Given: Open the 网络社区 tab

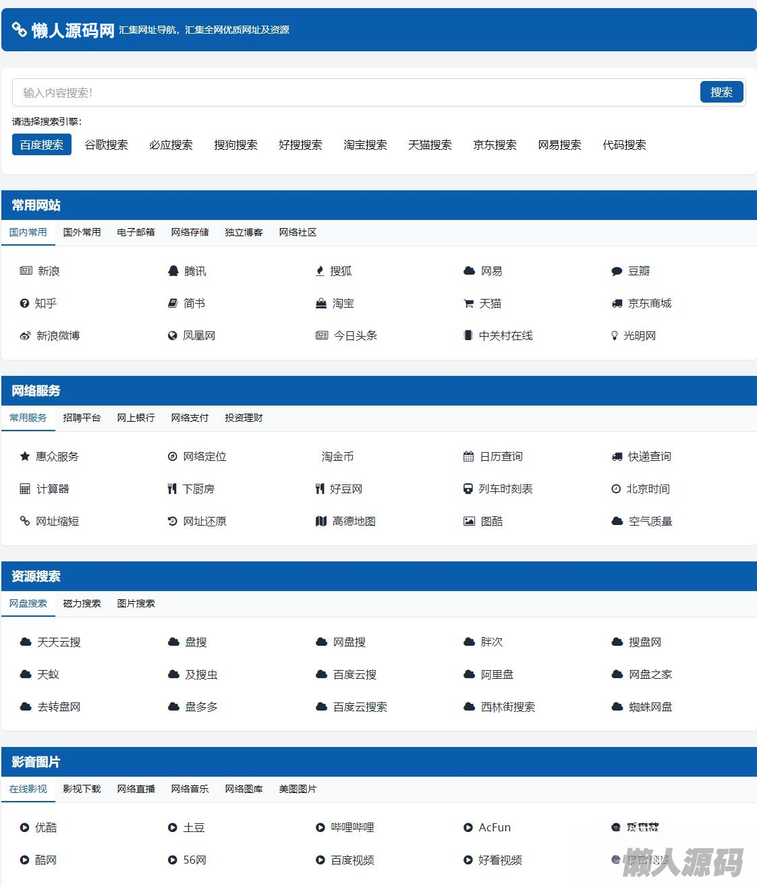Looking at the screenshot, I should [298, 232].
